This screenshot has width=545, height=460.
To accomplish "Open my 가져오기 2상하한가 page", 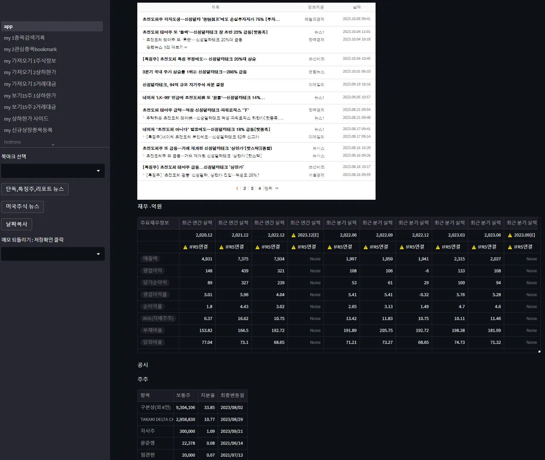I will pyautogui.click(x=30, y=72).
